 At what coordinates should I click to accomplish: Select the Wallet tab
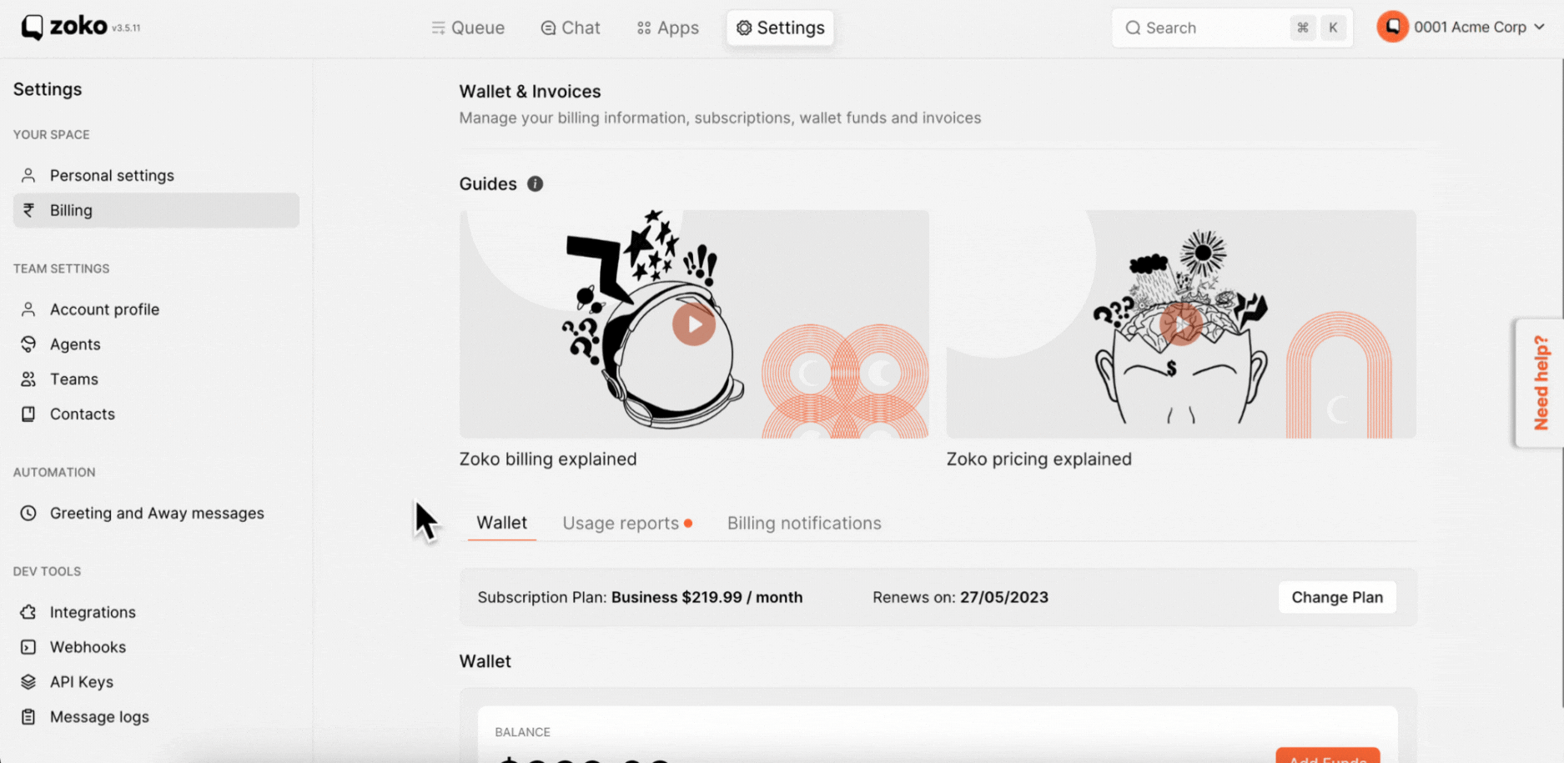tap(501, 523)
